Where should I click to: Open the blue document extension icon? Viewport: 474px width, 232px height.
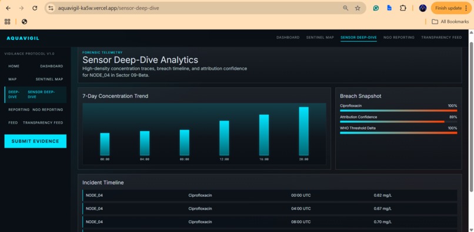389,8
